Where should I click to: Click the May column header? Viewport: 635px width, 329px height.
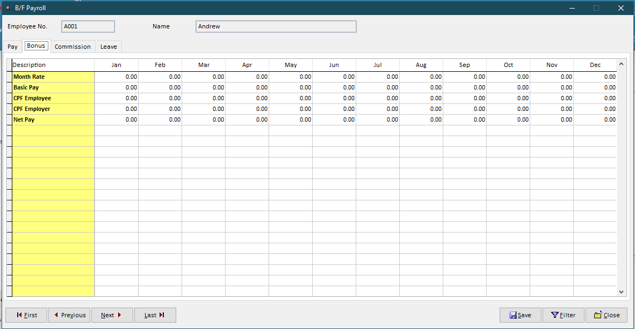[x=291, y=65]
